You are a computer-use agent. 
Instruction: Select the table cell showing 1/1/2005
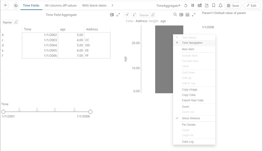[x=40, y=50]
